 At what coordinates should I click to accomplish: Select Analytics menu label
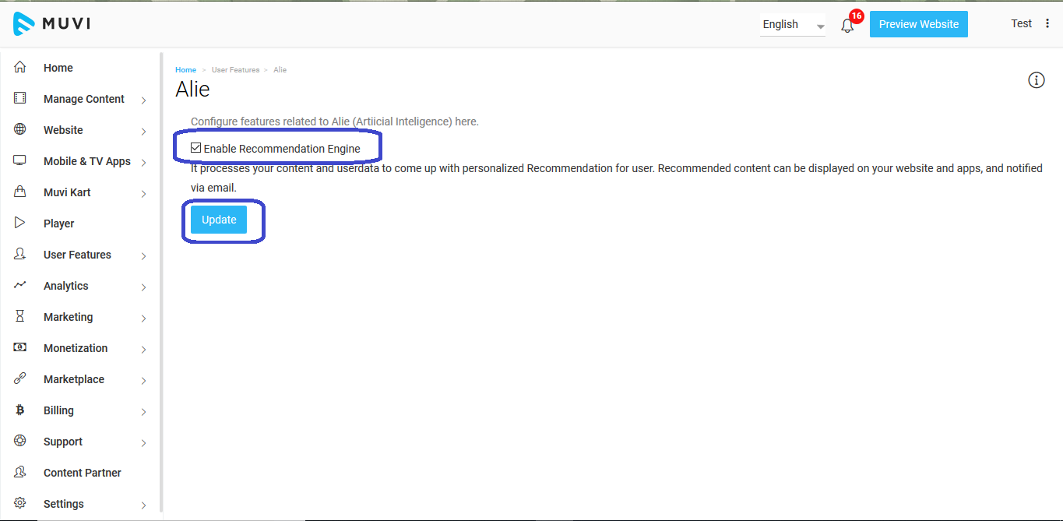tap(66, 286)
